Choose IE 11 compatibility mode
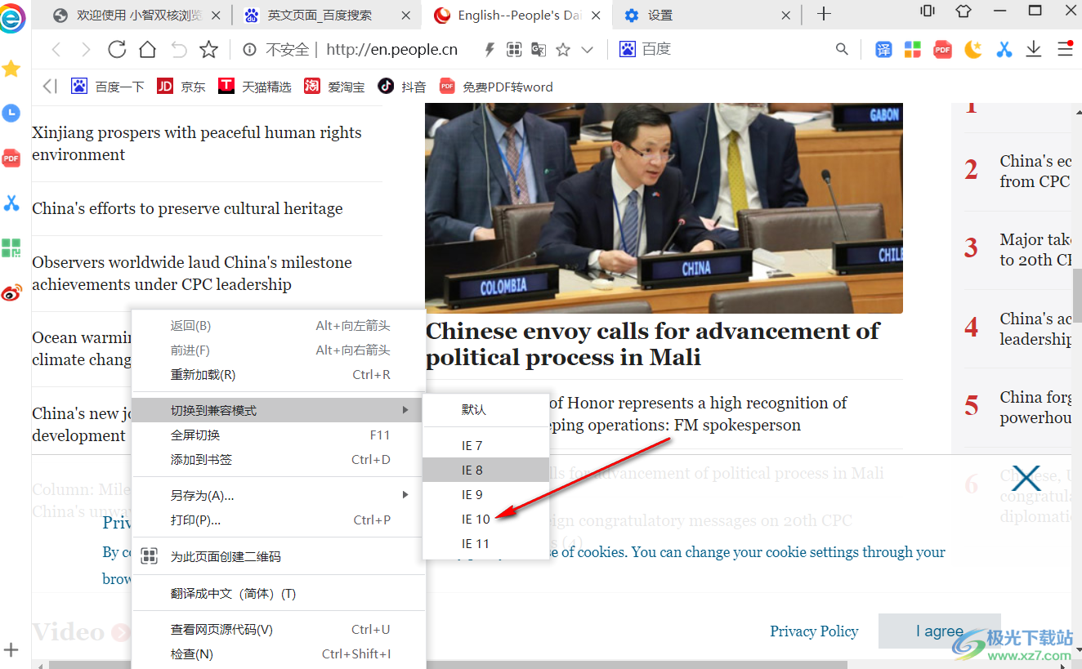Viewport: 1082px width, 669px height. [x=486, y=543]
